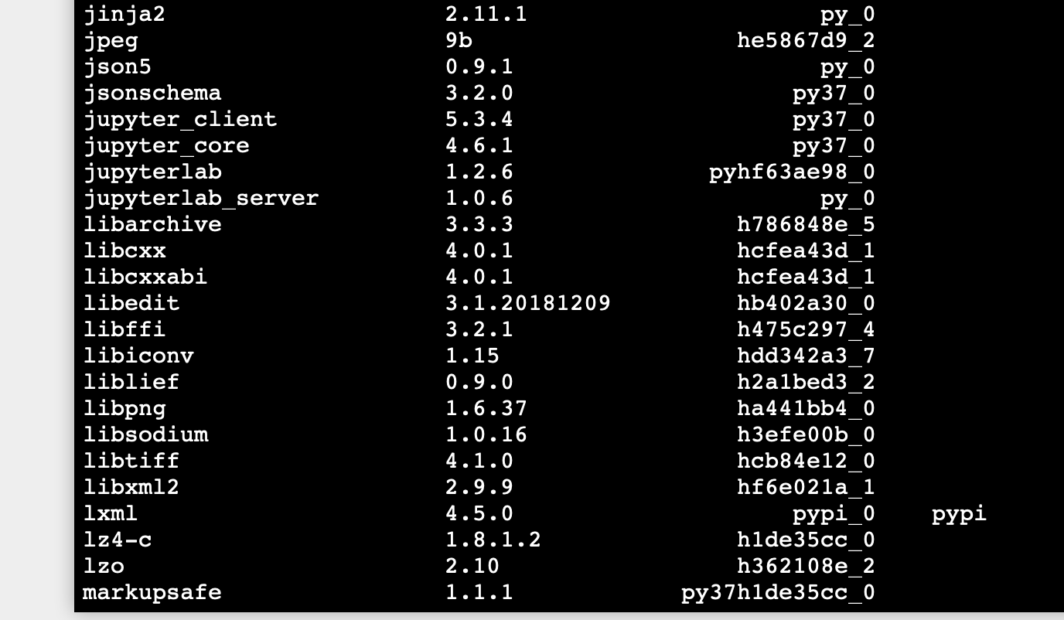This screenshot has height=620, width=1064.
Task: Select markupsafe build py37h1de35cc_0
Action: click(x=778, y=593)
